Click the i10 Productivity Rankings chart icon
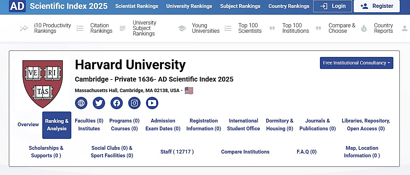The image size is (410, 175). (24, 28)
